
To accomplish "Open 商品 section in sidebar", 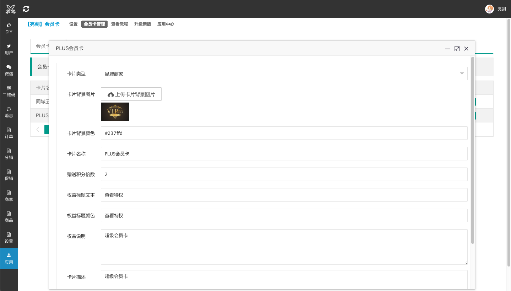I will [9, 217].
